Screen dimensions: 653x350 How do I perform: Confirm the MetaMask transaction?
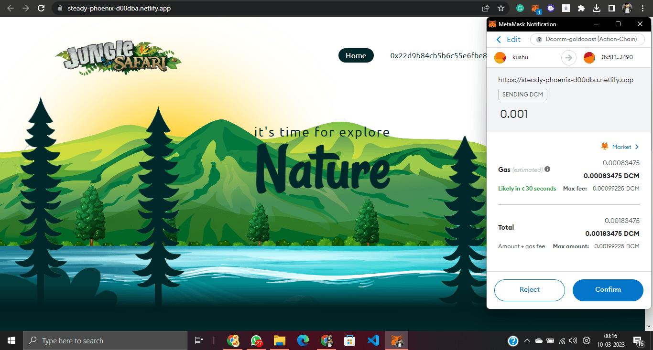[x=608, y=290]
